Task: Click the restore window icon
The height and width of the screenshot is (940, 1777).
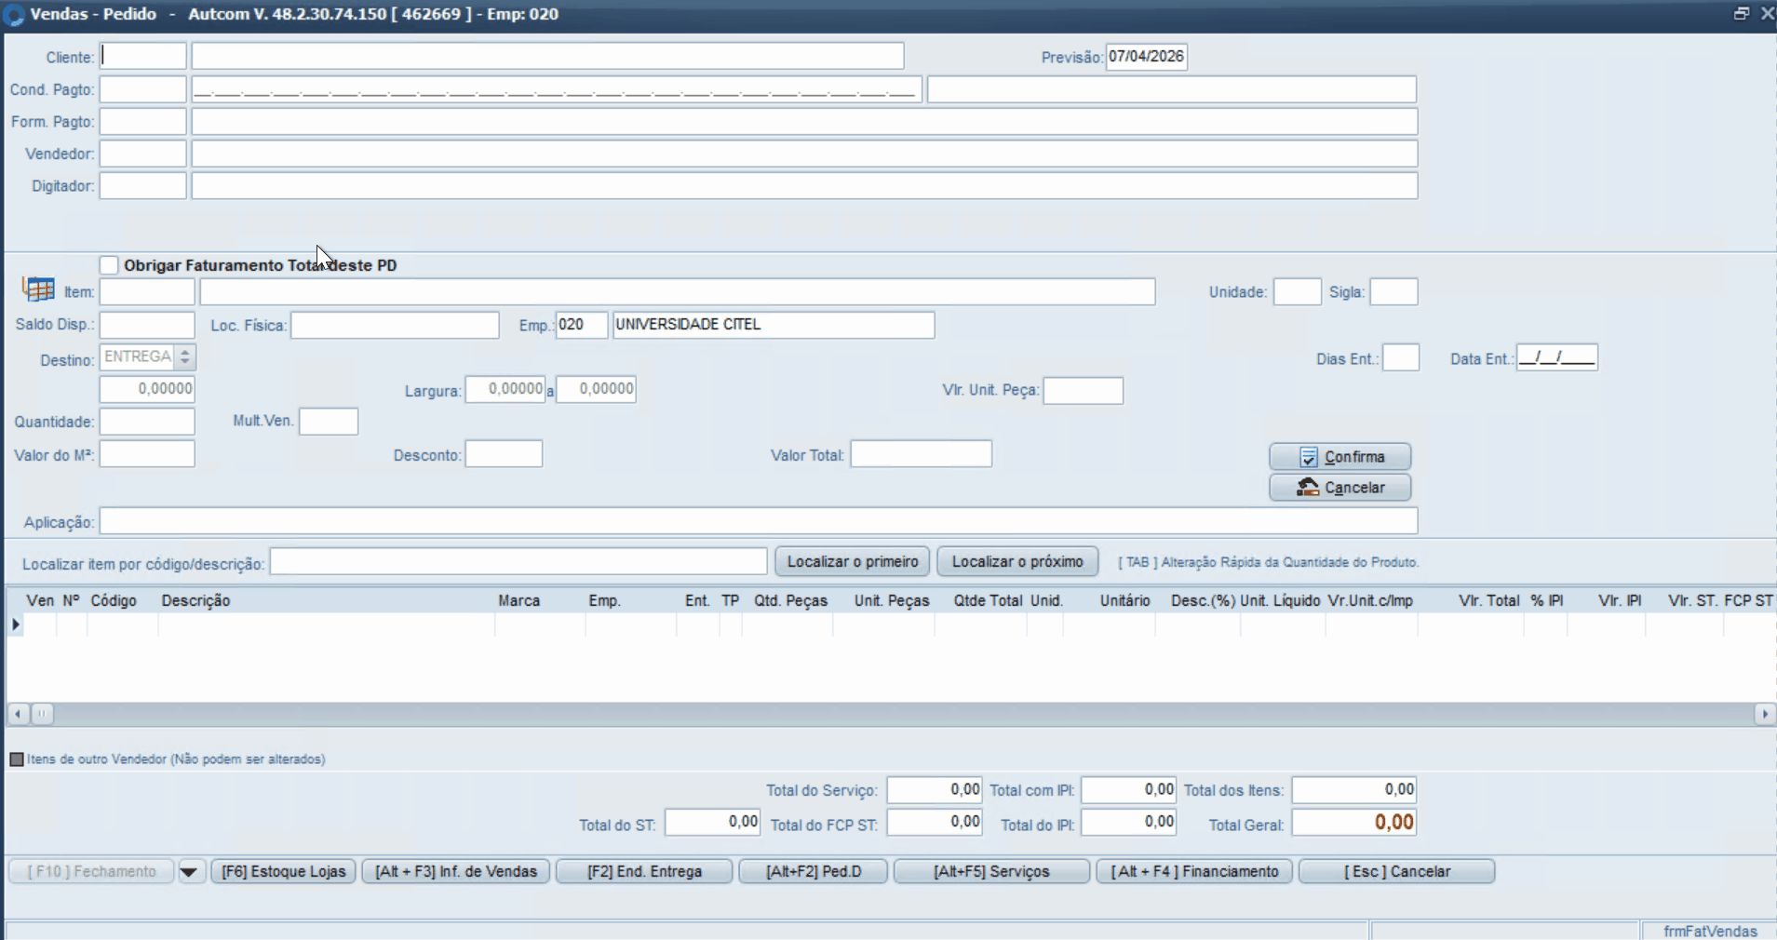Action: tap(1741, 14)
